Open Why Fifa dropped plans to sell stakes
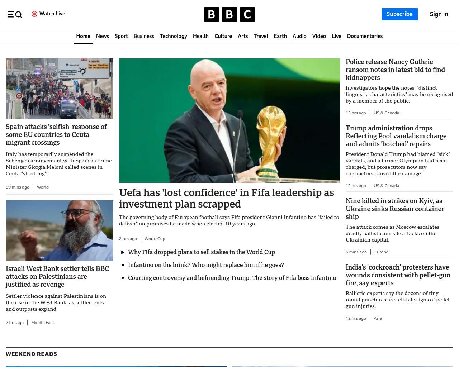459x367 pixels. point(202,252)
